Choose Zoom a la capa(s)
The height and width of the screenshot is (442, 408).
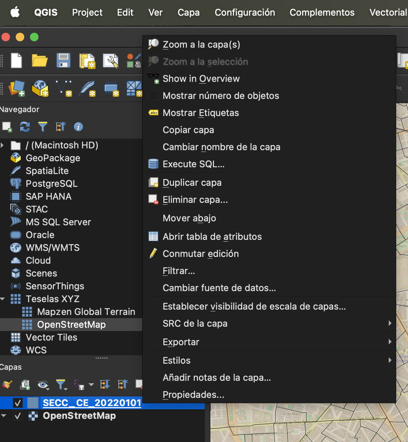point(269,44)
